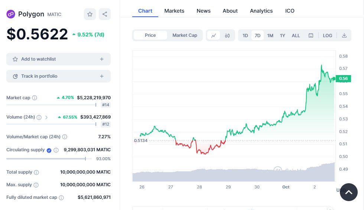Set chart range to 1M
364x210 pixels.
(270, 36)
